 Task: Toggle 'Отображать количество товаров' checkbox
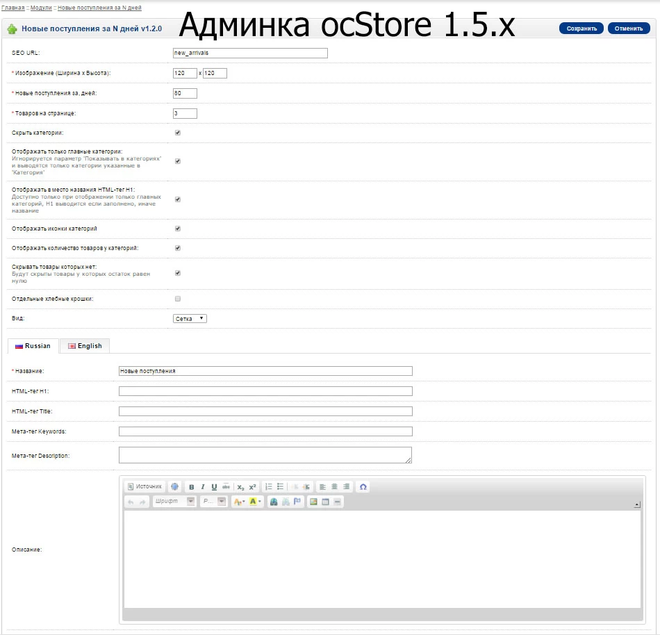[x=178, y=248]
